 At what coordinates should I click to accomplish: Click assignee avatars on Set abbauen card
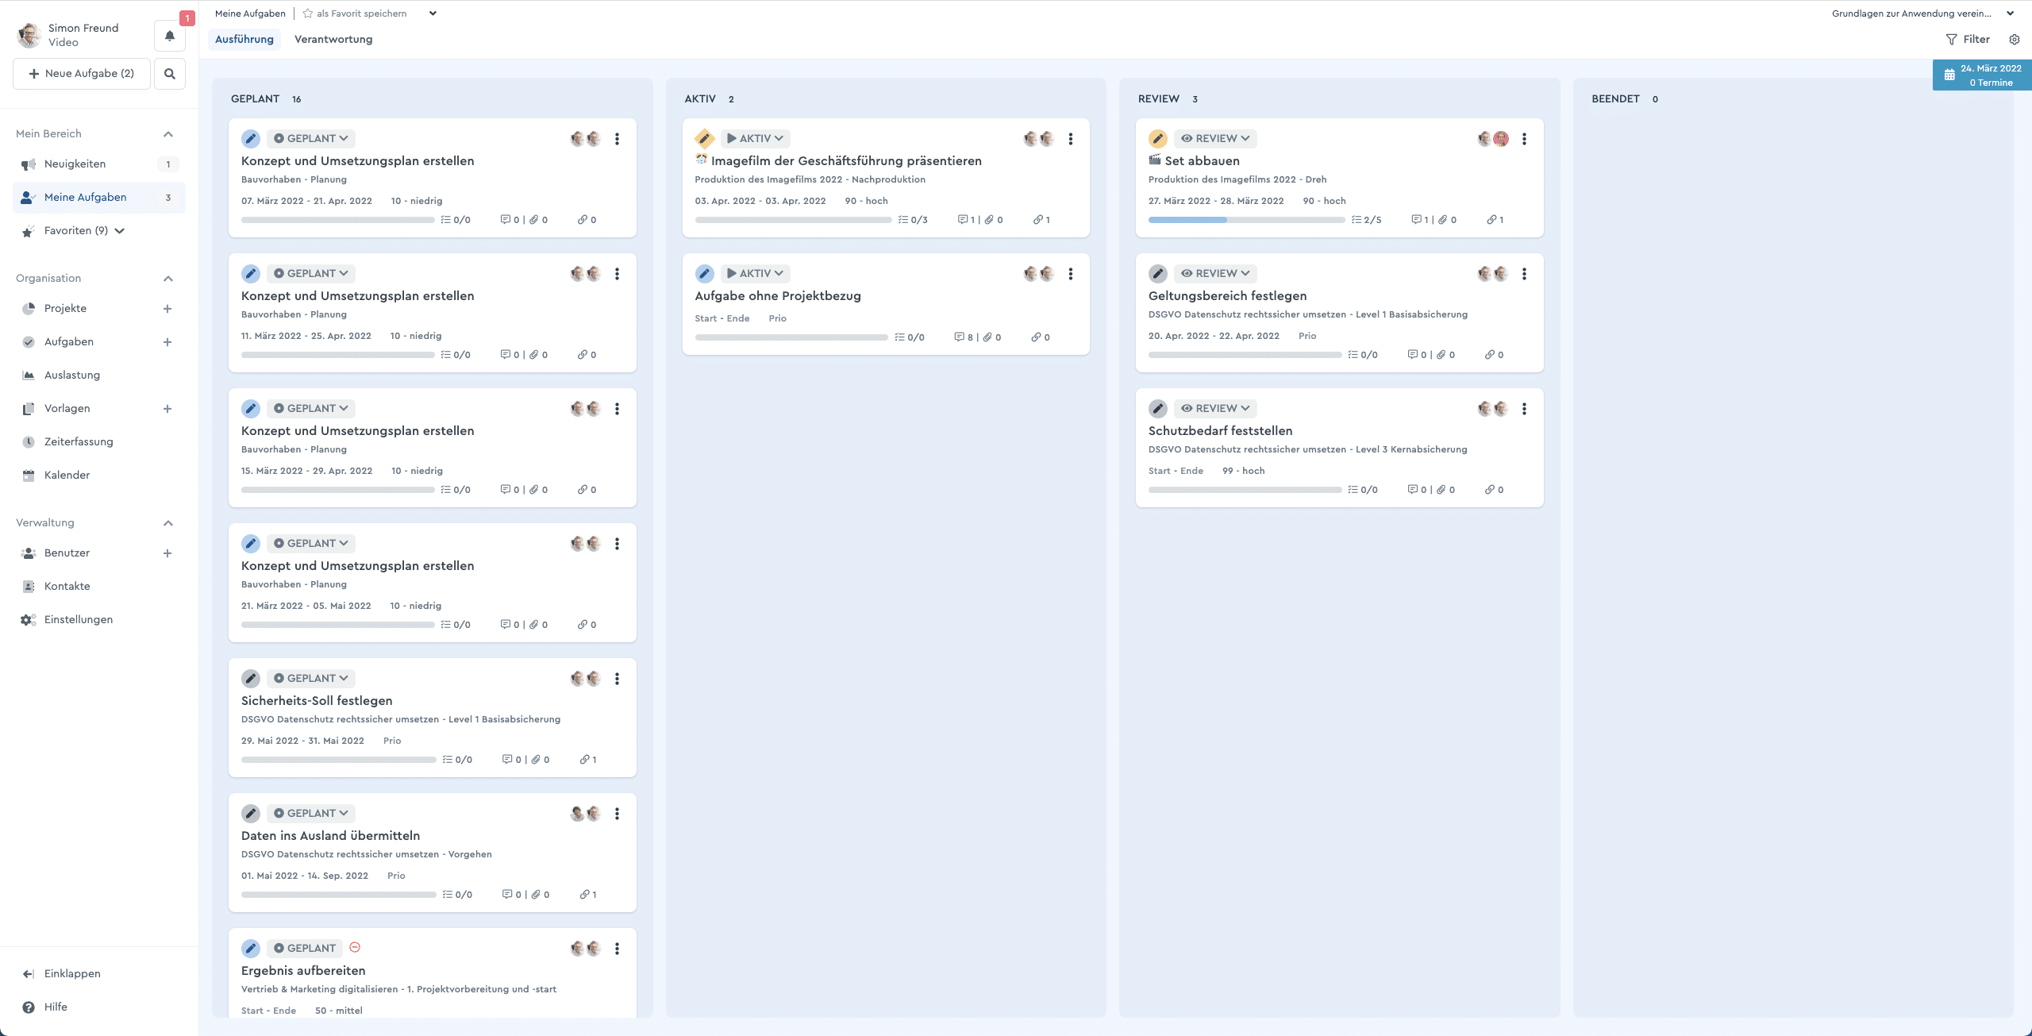1492,139
